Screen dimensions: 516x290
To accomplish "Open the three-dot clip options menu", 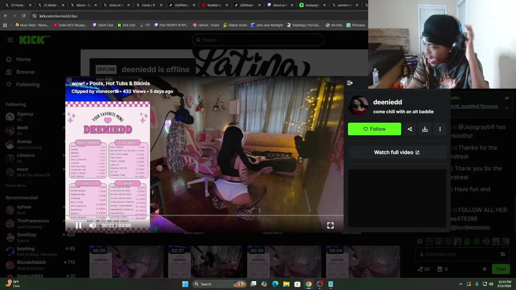I will (440, 129).
